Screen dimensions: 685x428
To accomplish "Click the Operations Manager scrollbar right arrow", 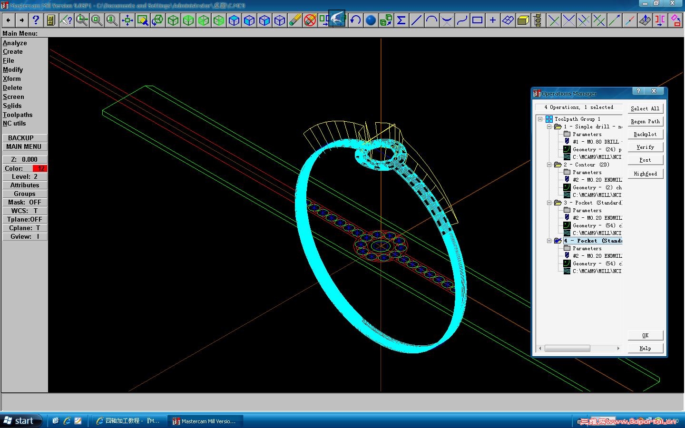I will coord(618,349).
